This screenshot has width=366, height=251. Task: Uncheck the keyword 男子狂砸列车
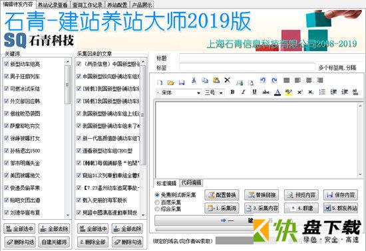coord(7,76)
